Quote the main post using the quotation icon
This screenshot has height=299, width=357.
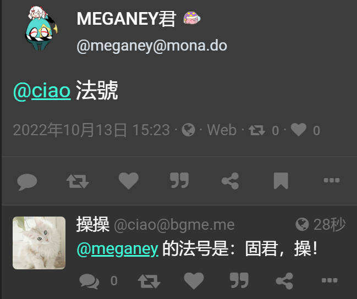pyautogui.click(x=179, y=180)
